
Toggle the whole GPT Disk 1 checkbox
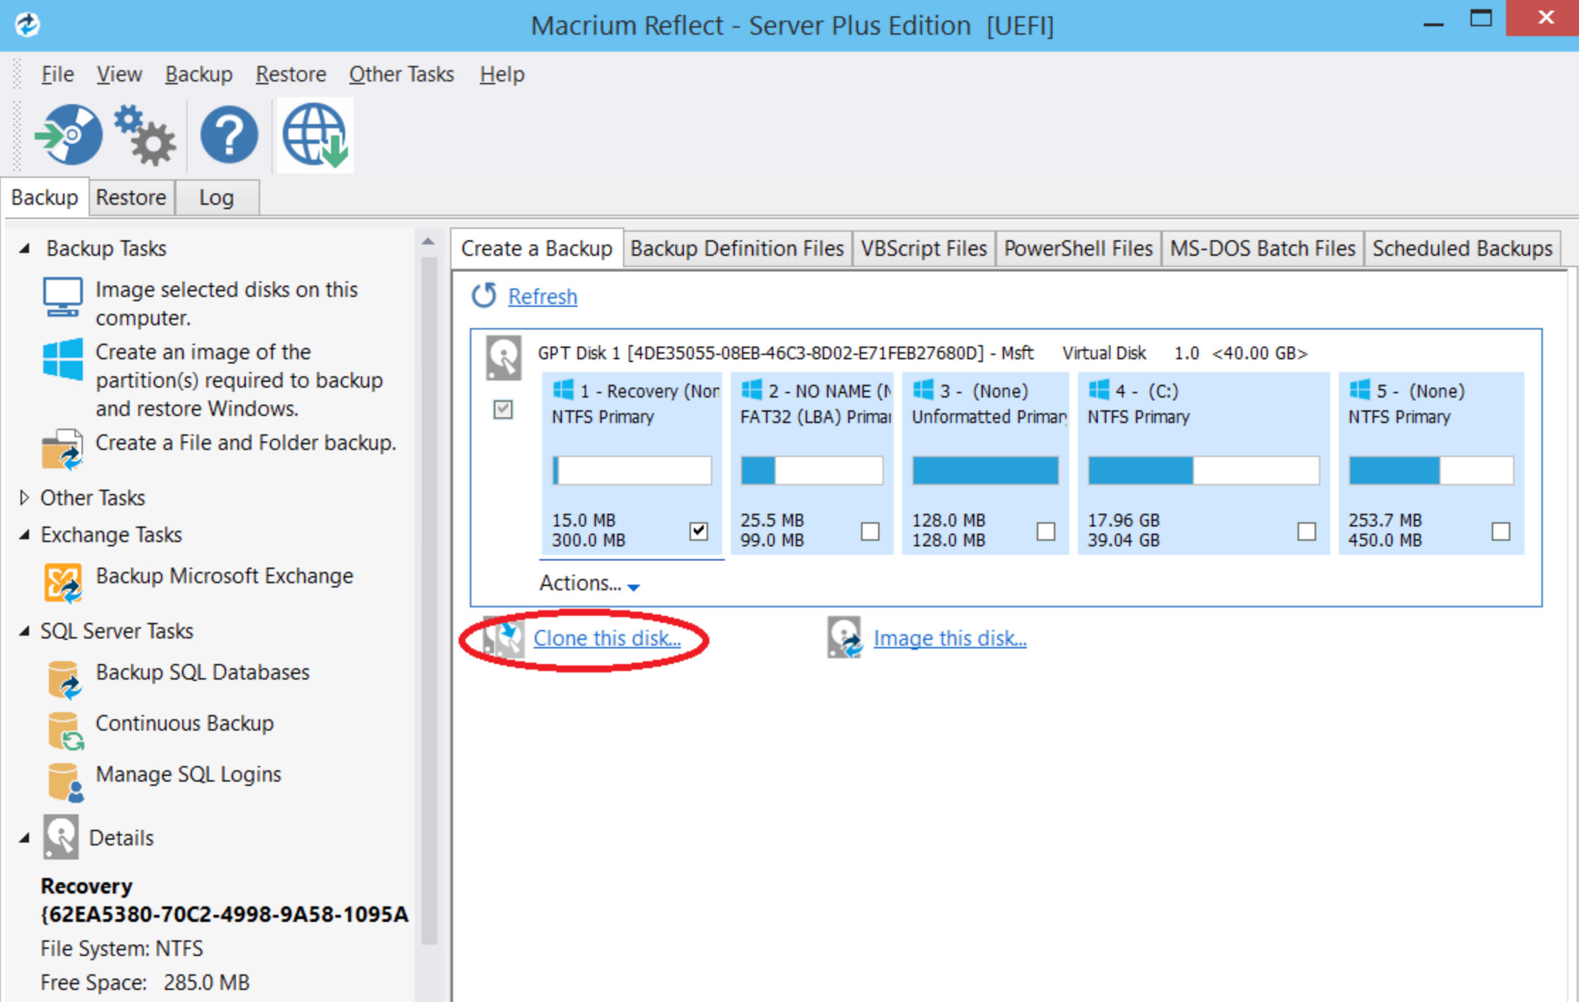(x=503, y=409)
